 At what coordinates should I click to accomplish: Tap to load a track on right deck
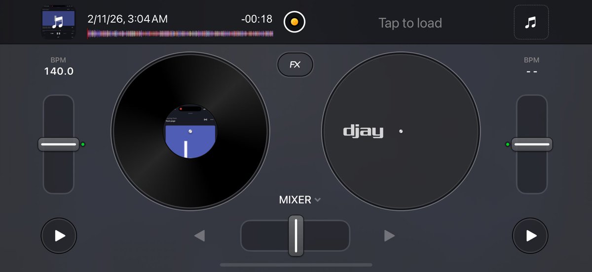410,23
